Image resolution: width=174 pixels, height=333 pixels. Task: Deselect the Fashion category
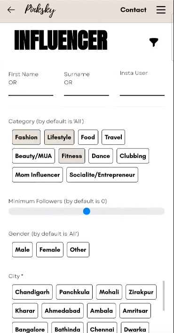(26, 137)
